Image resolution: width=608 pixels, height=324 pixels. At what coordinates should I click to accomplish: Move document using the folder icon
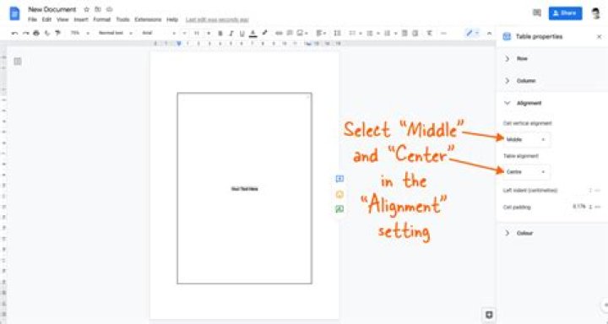pos(98,9)
